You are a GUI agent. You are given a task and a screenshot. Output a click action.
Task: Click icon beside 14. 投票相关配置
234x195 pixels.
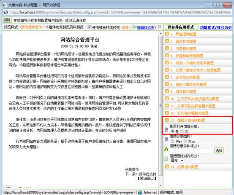167,166
